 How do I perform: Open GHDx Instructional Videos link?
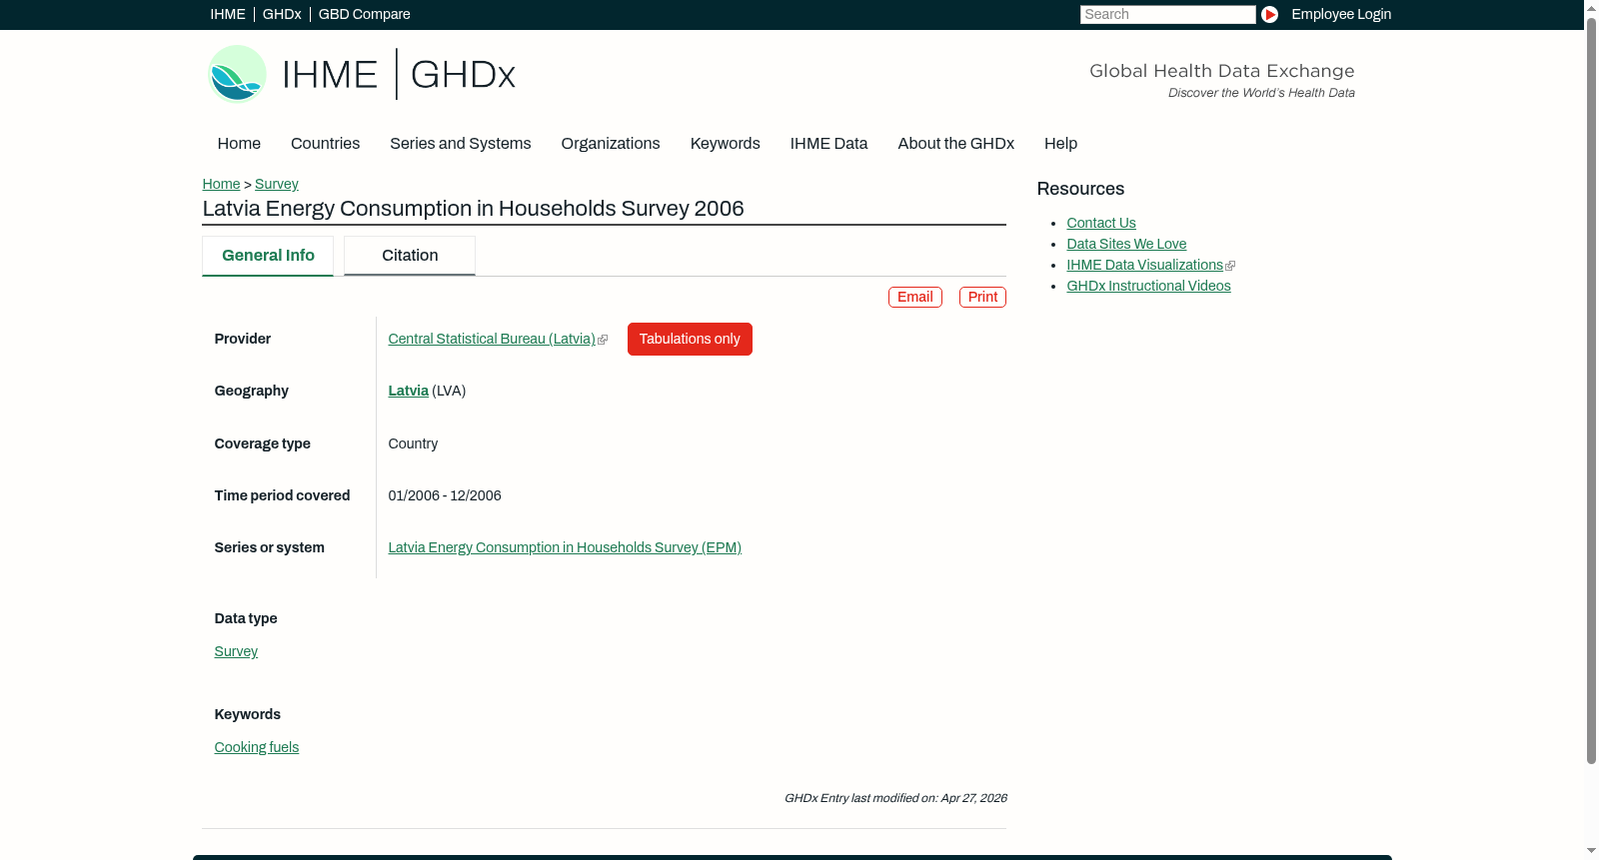click(x=1148, y=287)
